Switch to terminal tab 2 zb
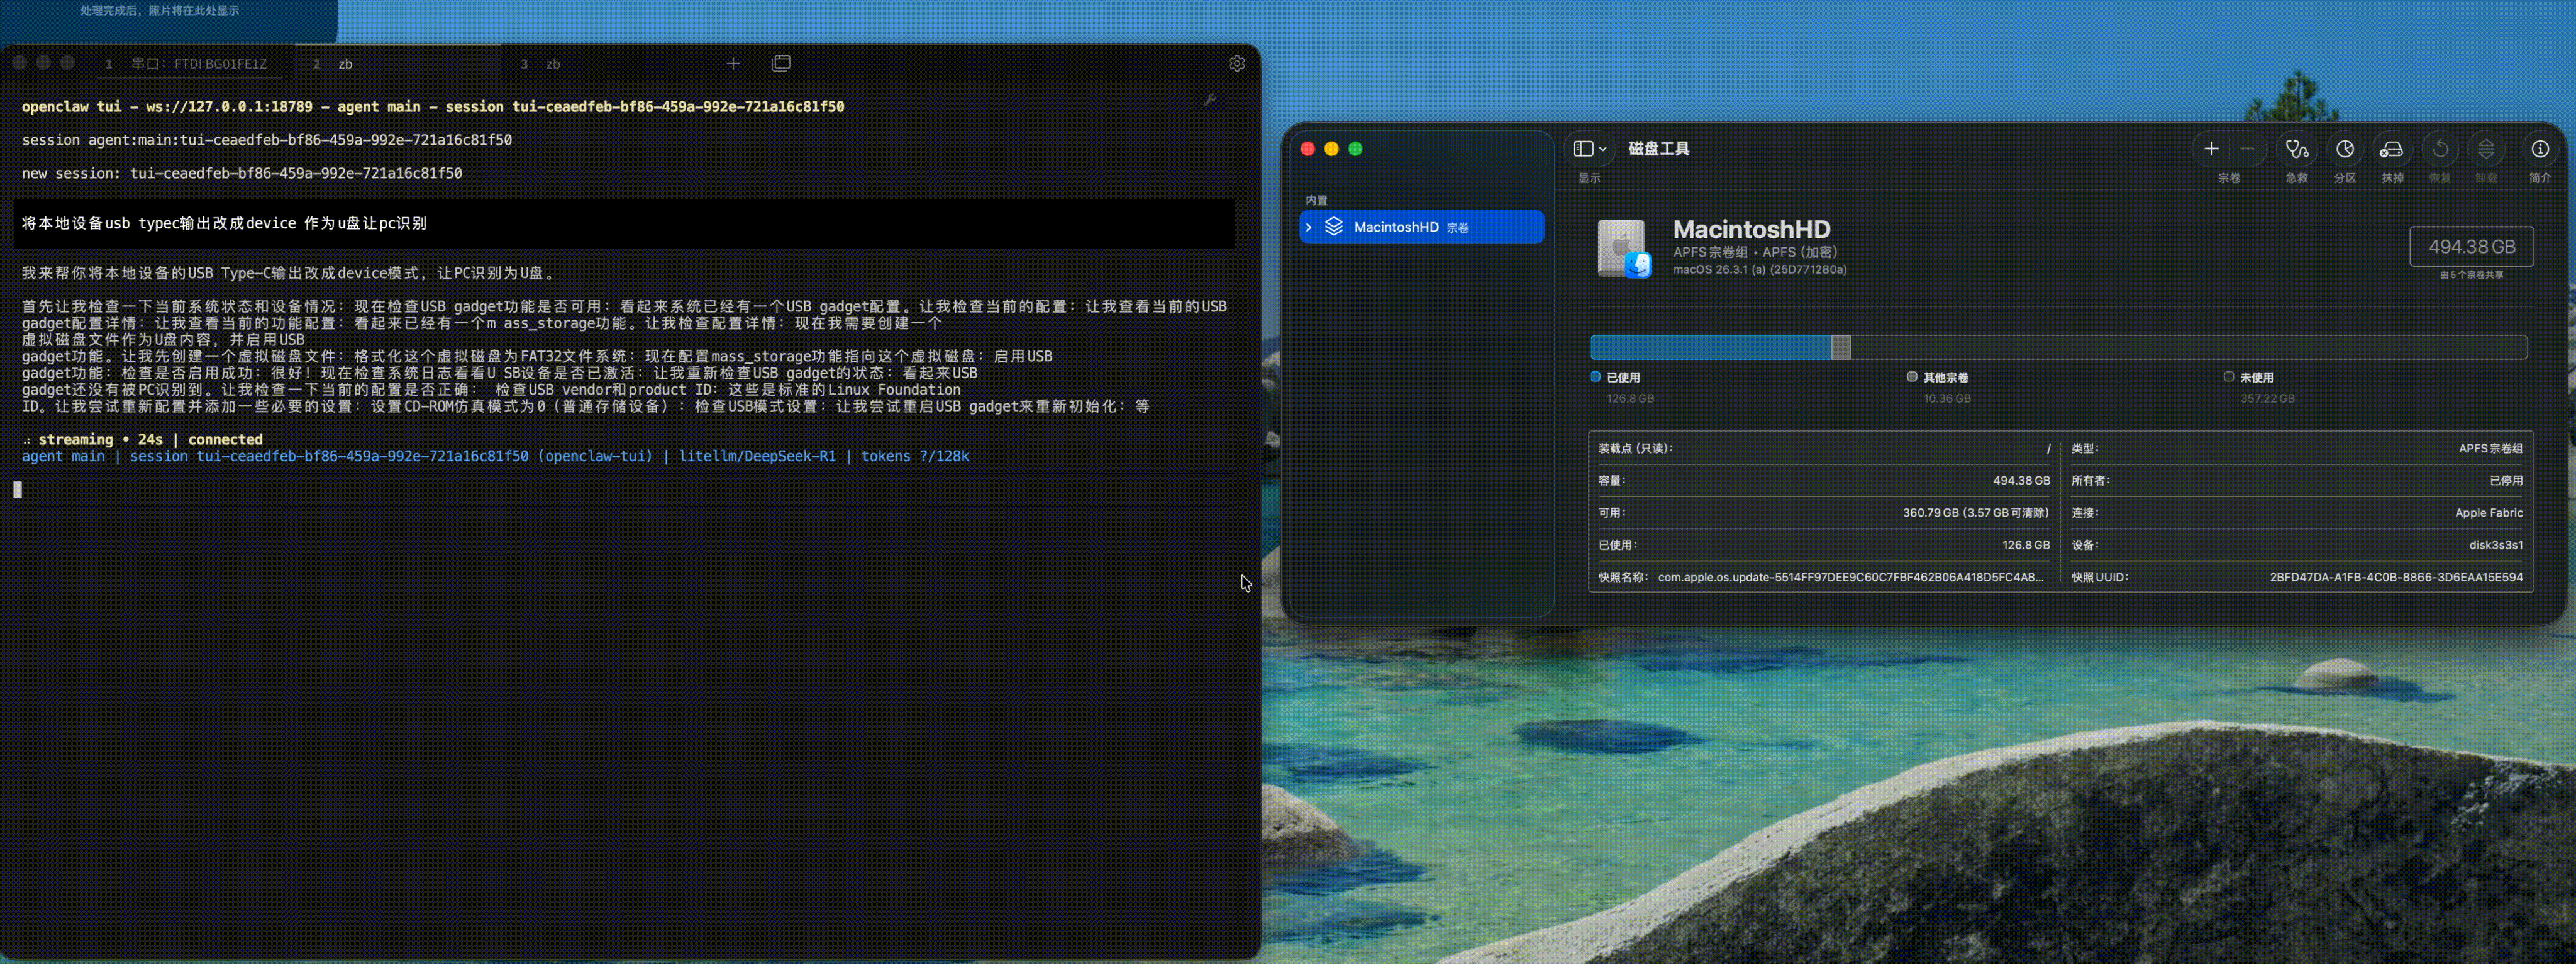The image size is (2576, 964). [399, 63]
